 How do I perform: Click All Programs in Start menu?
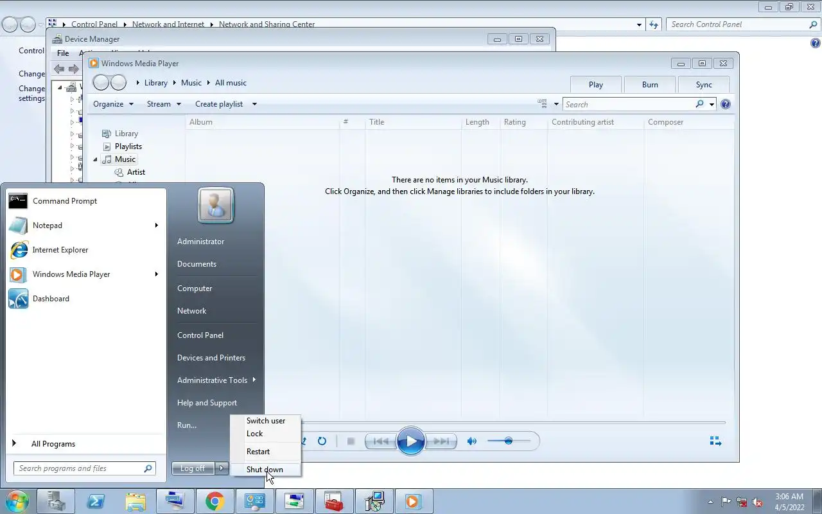coord(53,444)
